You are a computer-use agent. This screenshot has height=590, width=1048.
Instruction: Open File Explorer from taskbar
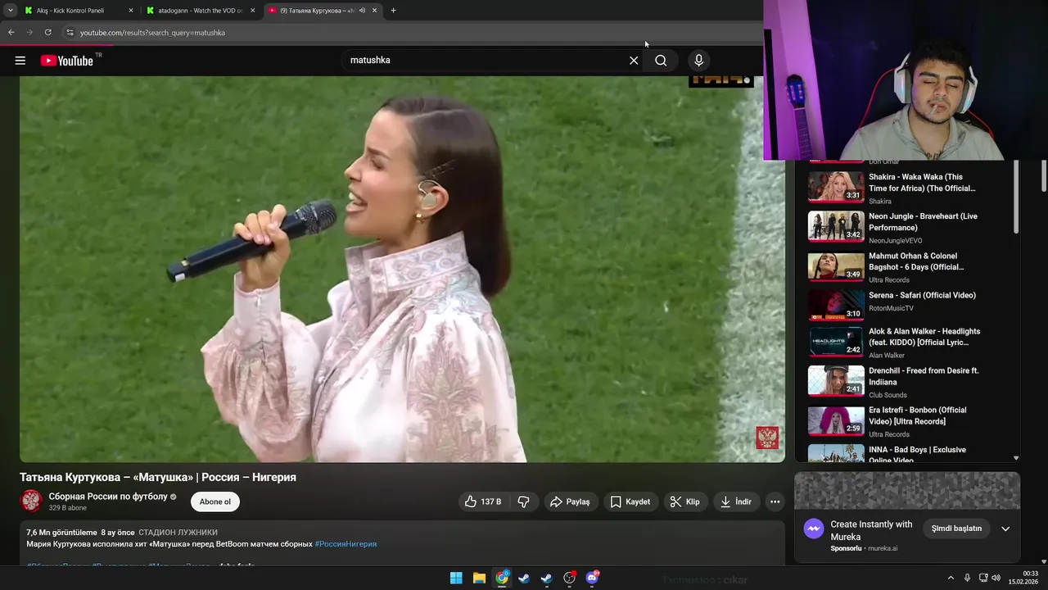click(x=479, y=579)
